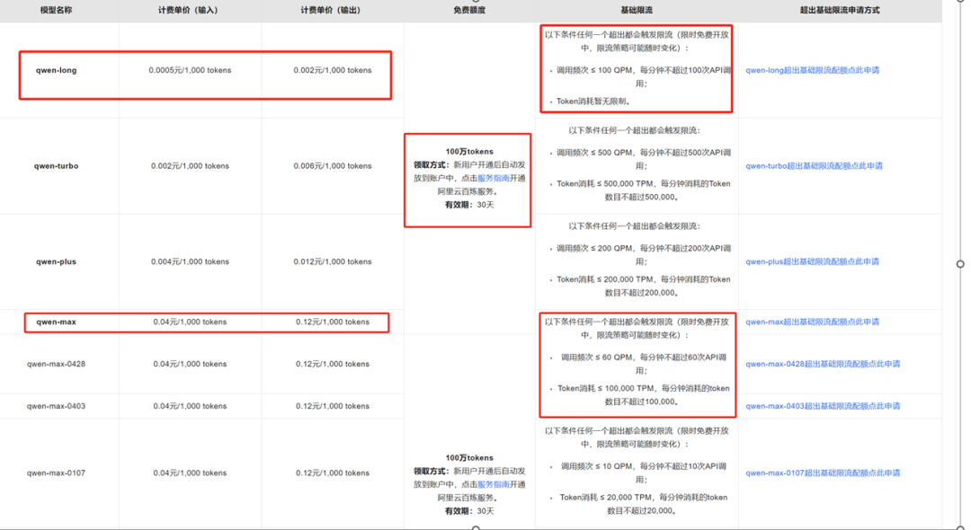Click the 计费单价（输出） column header
The height and width of the screenshot is (530, 971).
[x=331, y=11]
